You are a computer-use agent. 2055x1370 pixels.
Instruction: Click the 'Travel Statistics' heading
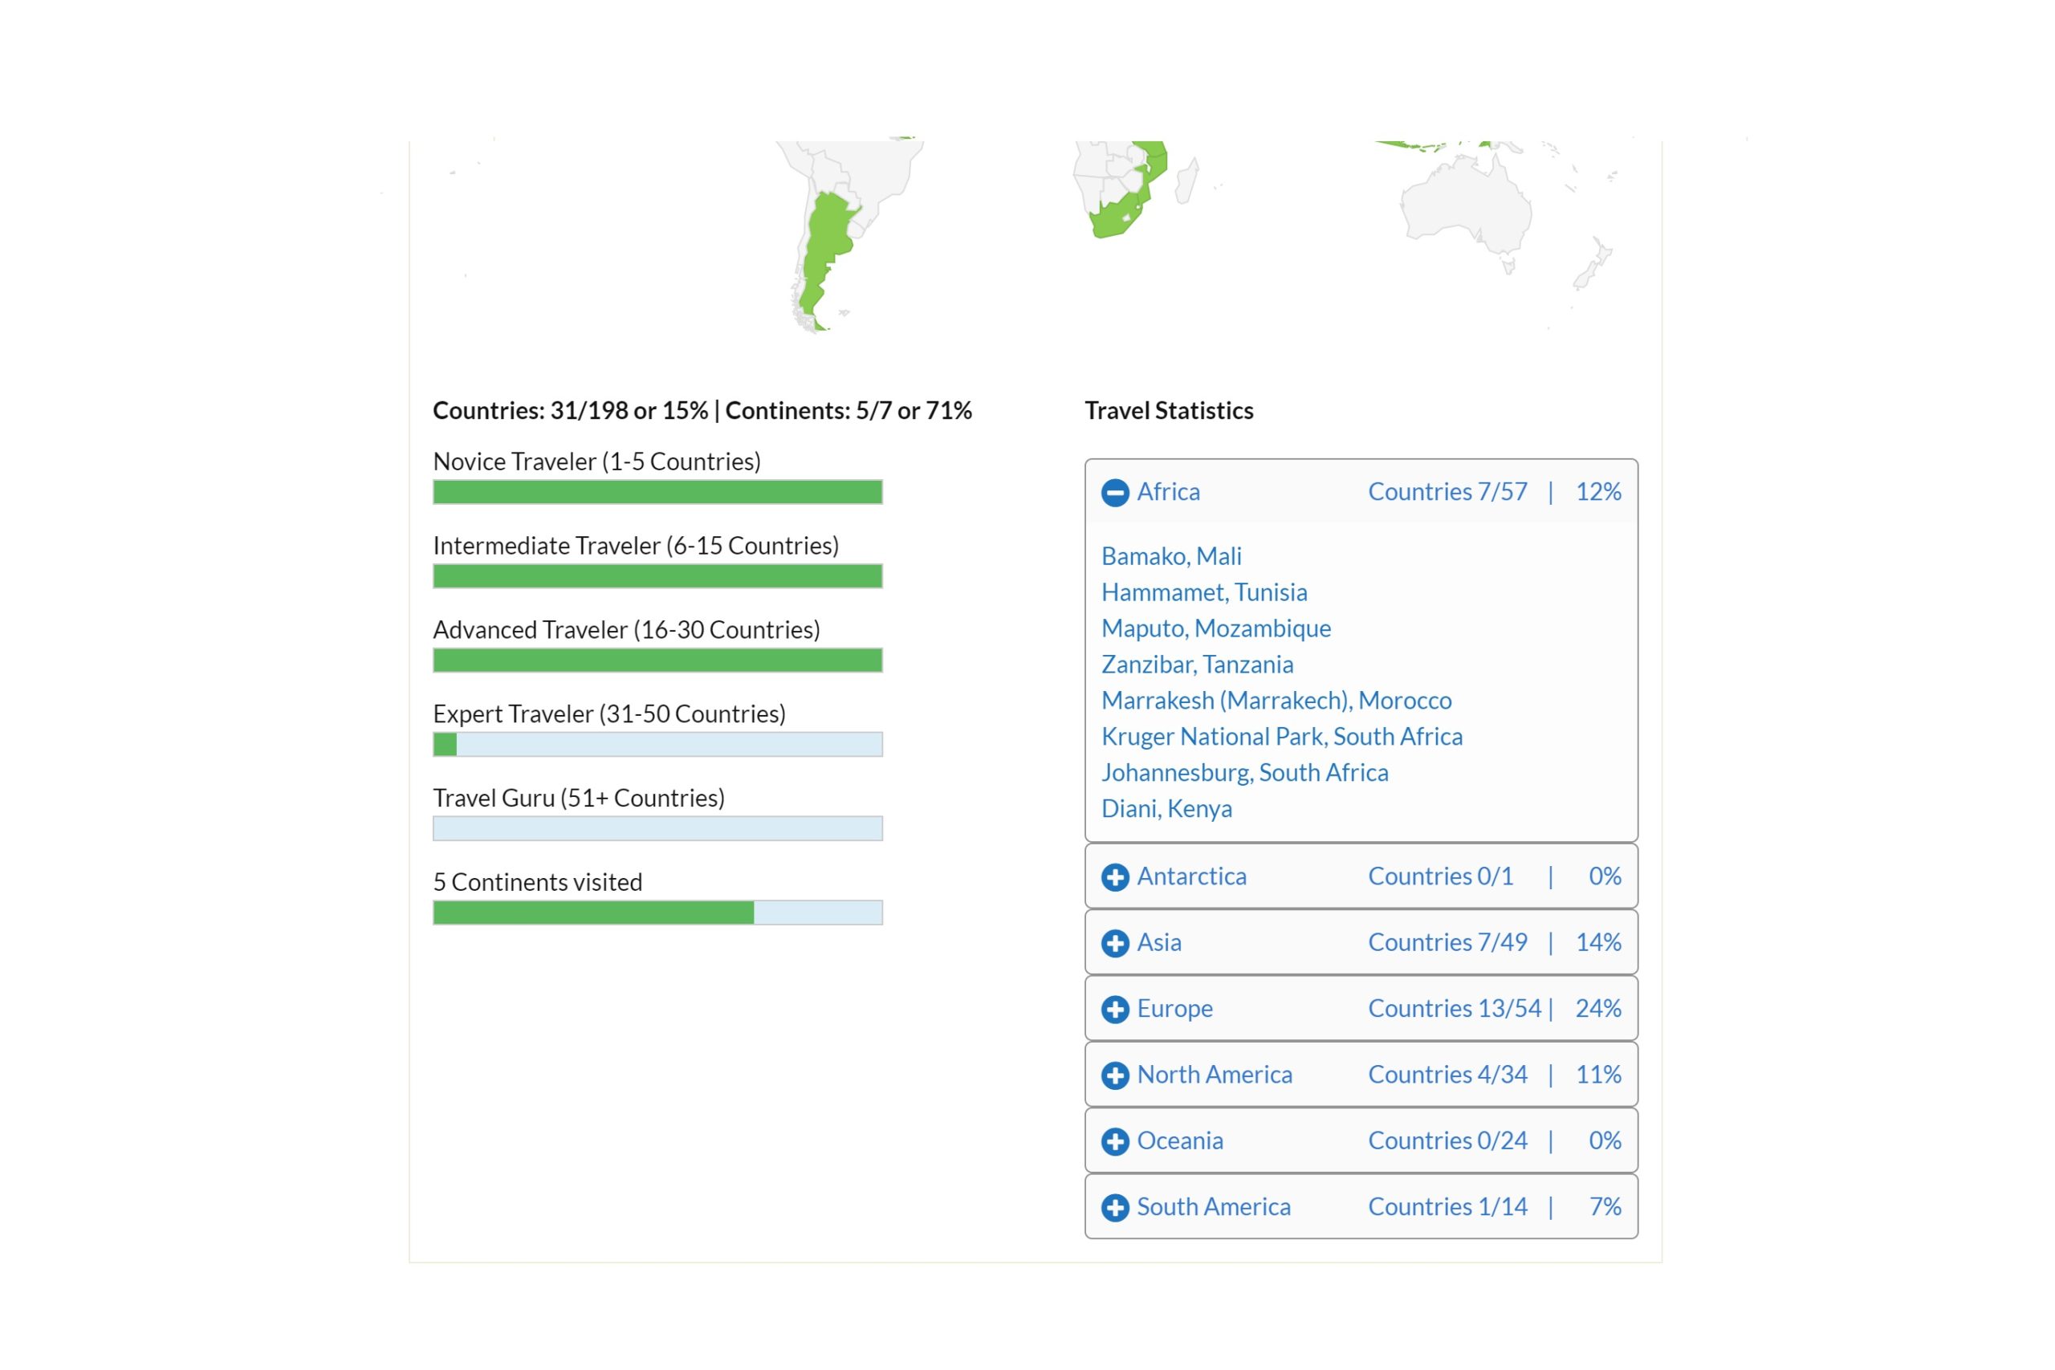pyautogui.click(x=1169, y=411)
